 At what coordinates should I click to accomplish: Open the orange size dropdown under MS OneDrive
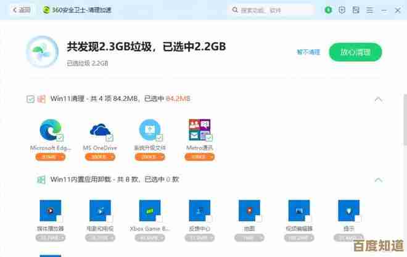100,157
